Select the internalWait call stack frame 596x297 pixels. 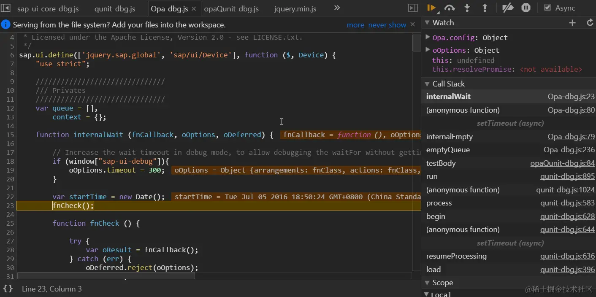[x=509, y=97]
